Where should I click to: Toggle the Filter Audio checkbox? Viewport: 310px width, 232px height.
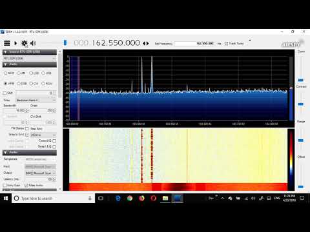26,185
